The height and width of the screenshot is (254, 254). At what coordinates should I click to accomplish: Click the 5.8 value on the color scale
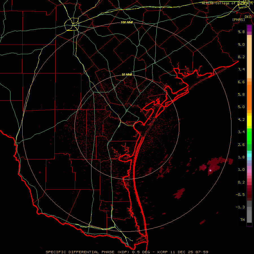click(241, 95)
